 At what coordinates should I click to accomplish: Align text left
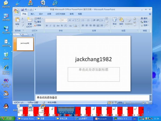83,26
